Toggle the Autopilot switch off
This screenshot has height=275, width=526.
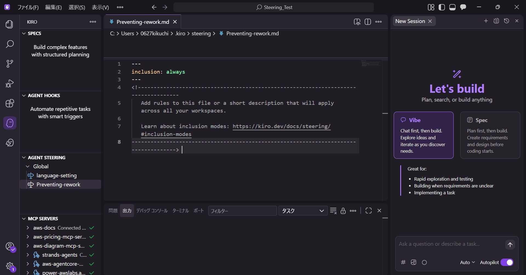tap(507, 262)
